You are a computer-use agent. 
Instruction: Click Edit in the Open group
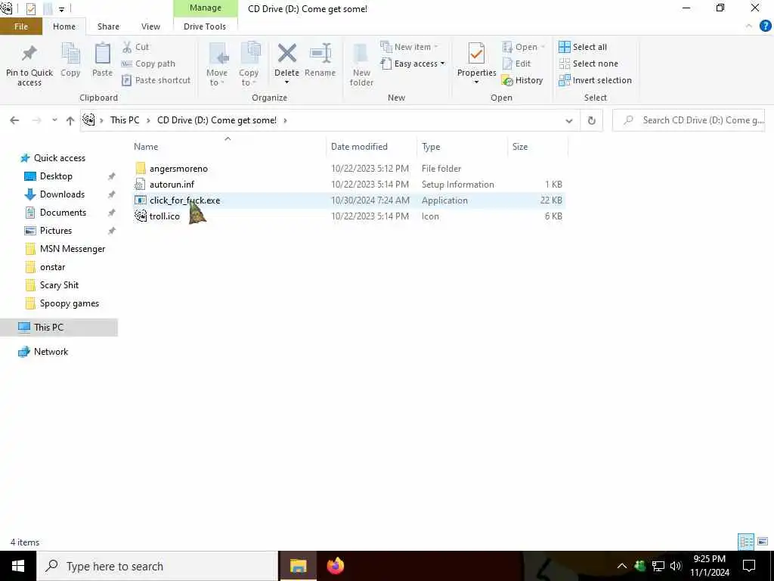click(x=516, y=64)
